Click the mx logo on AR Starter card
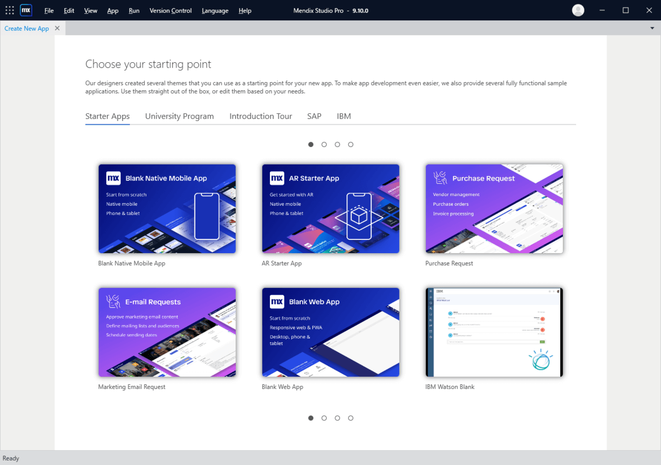This screenshot has height=465, width=661. [277, 178]
